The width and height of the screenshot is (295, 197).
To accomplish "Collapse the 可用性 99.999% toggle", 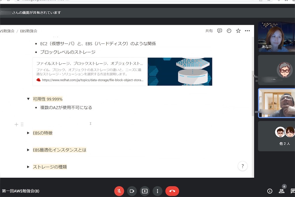I will click(x=28, y=99).
